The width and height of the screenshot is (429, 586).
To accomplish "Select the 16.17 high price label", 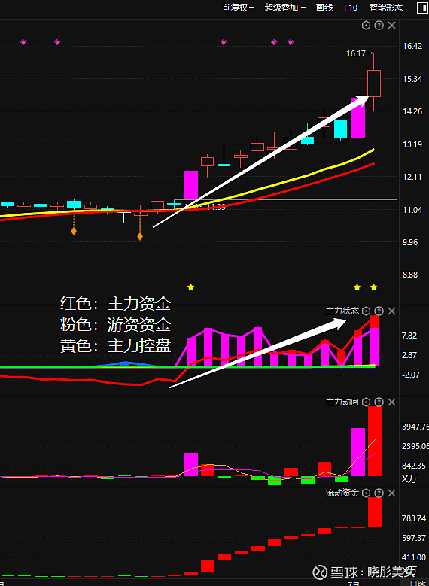I will 356,53.
